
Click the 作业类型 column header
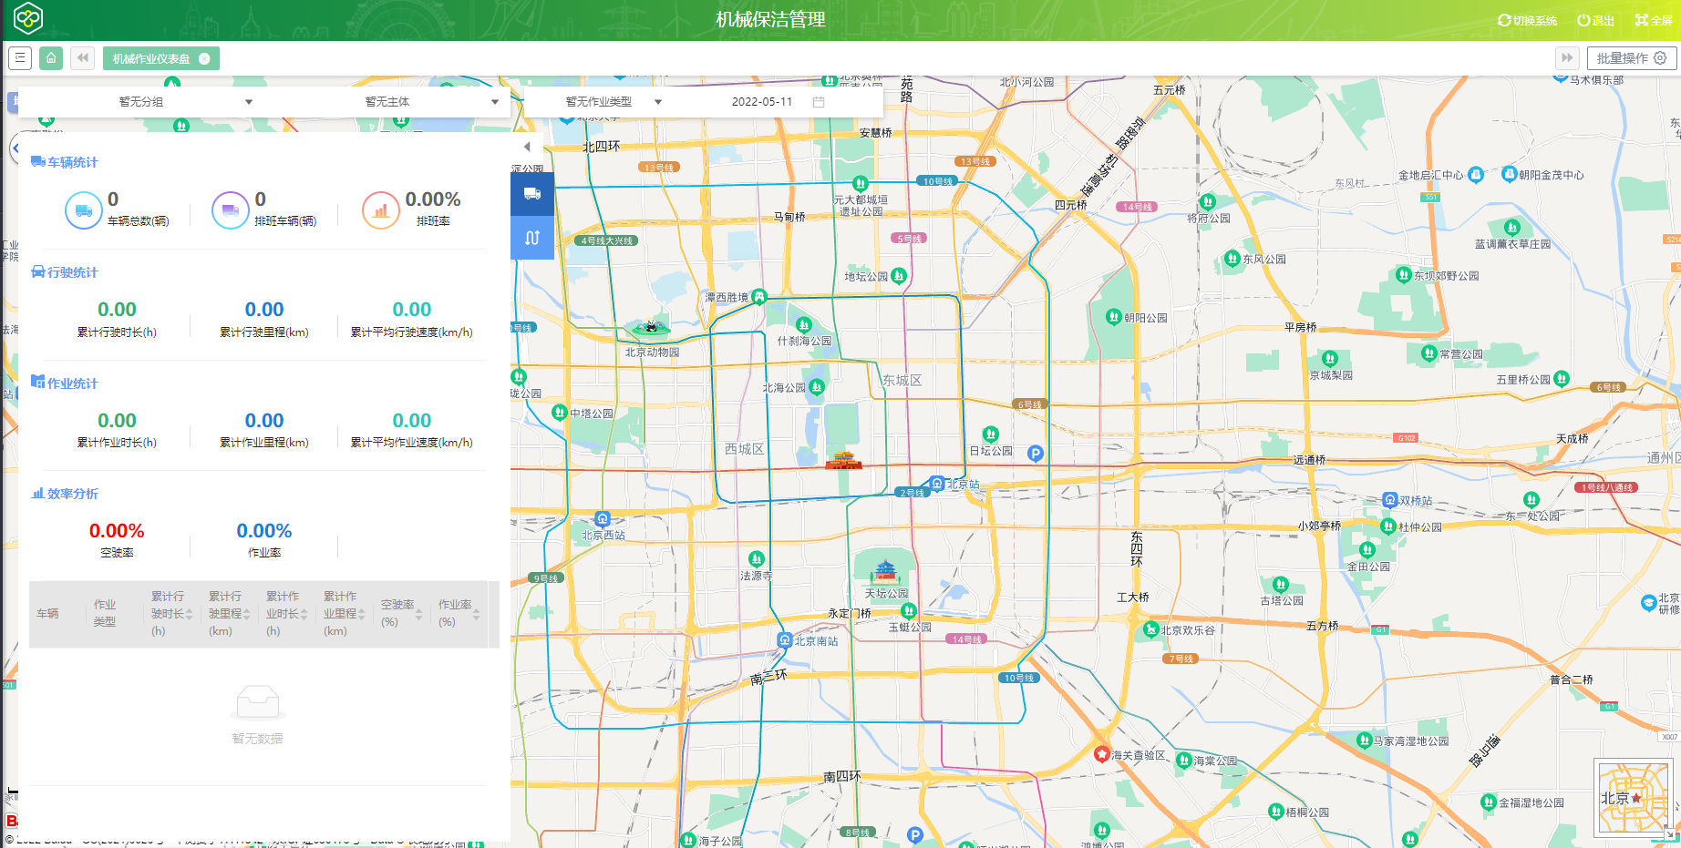(x=105, y=614)
